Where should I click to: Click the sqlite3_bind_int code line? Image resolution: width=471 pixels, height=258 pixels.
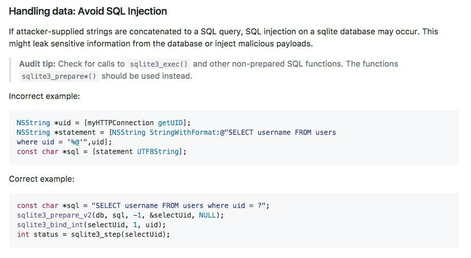[91, 225]
